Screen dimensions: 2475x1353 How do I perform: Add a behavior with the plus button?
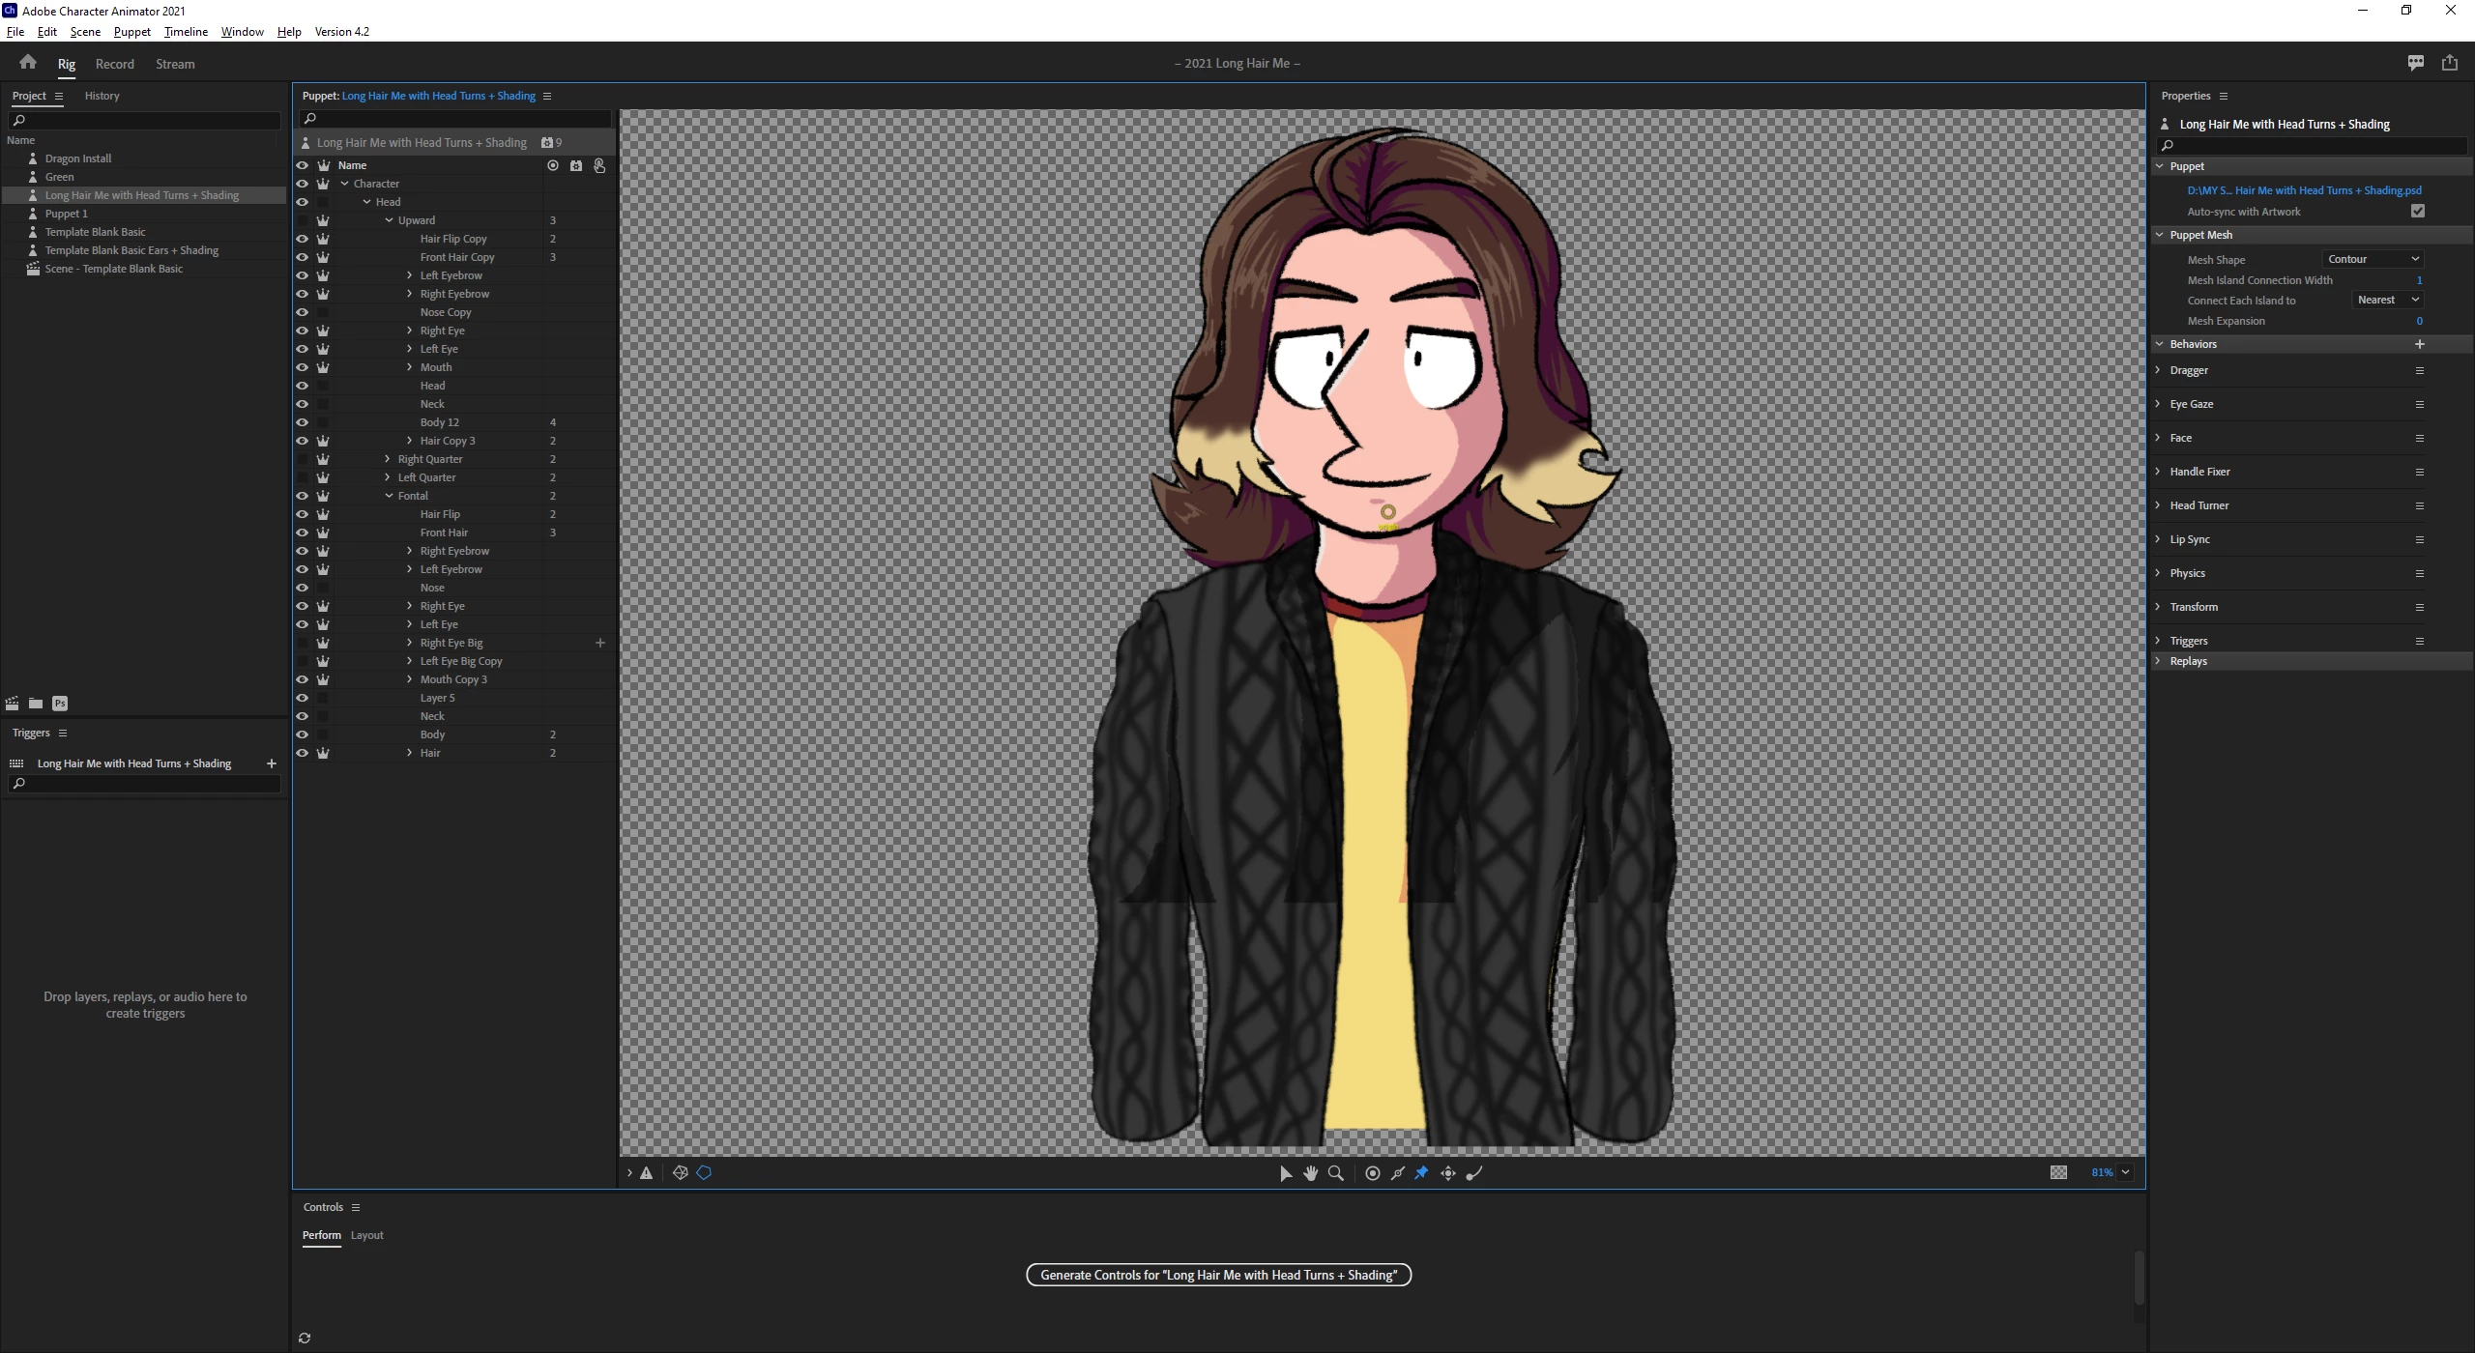(2419, 344)
